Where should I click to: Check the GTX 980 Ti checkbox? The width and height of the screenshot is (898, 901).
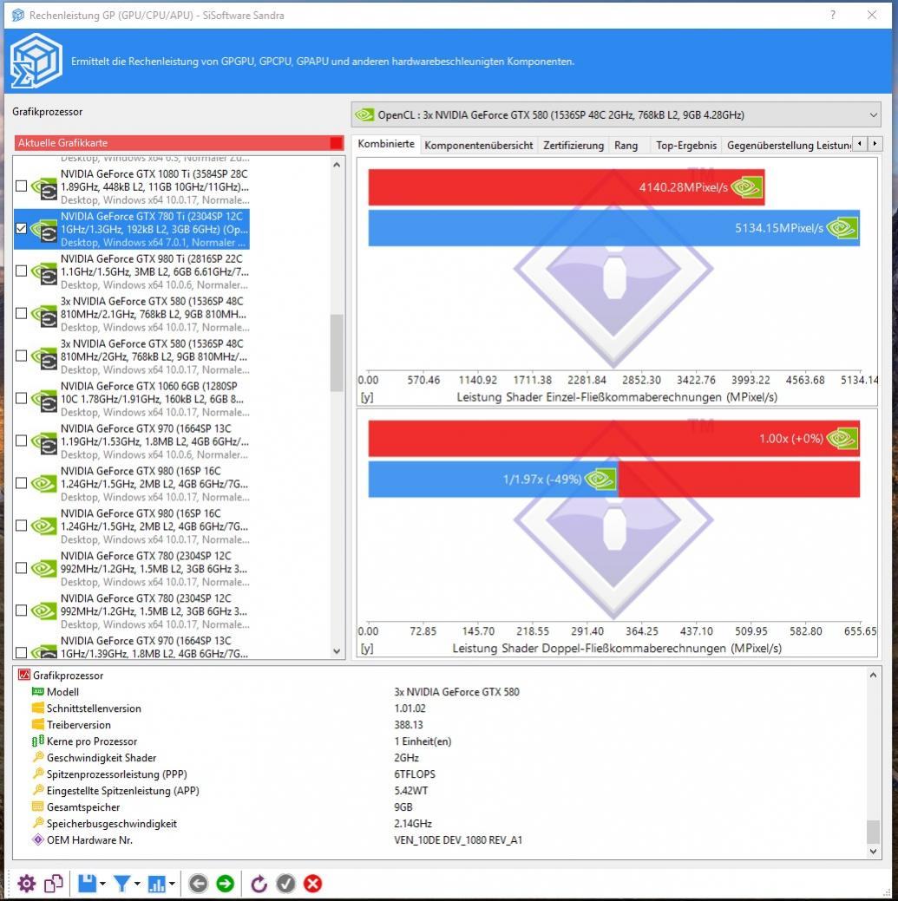[x=22, y=271]
